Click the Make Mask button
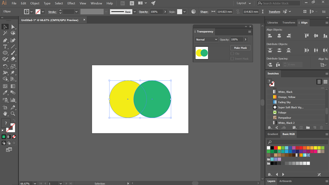This screenshot has width=329, height=185. pos(240,48)
